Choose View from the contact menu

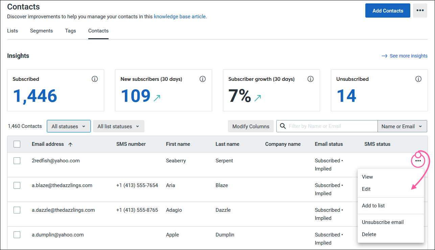coord(391,177)
